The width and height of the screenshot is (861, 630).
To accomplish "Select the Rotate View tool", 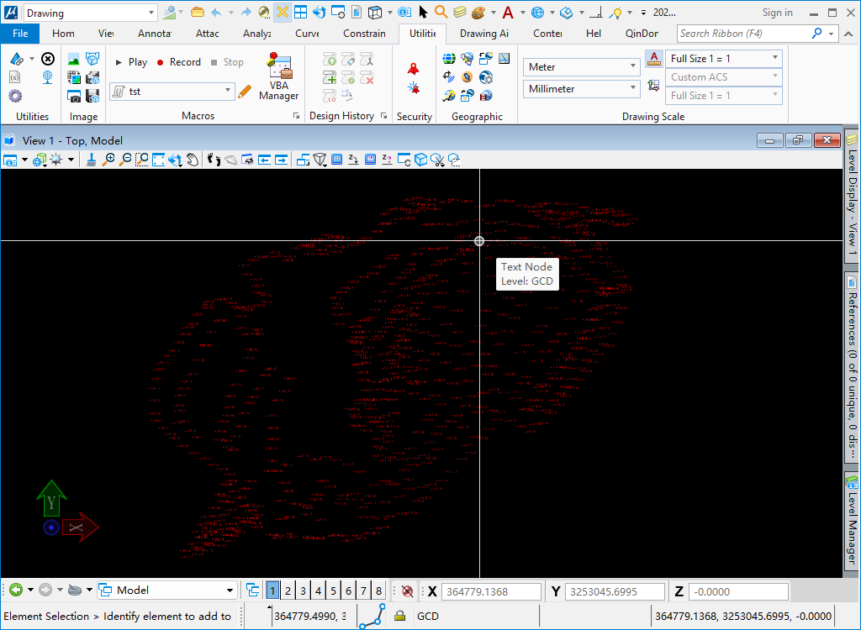I will [x=175, y=159].
